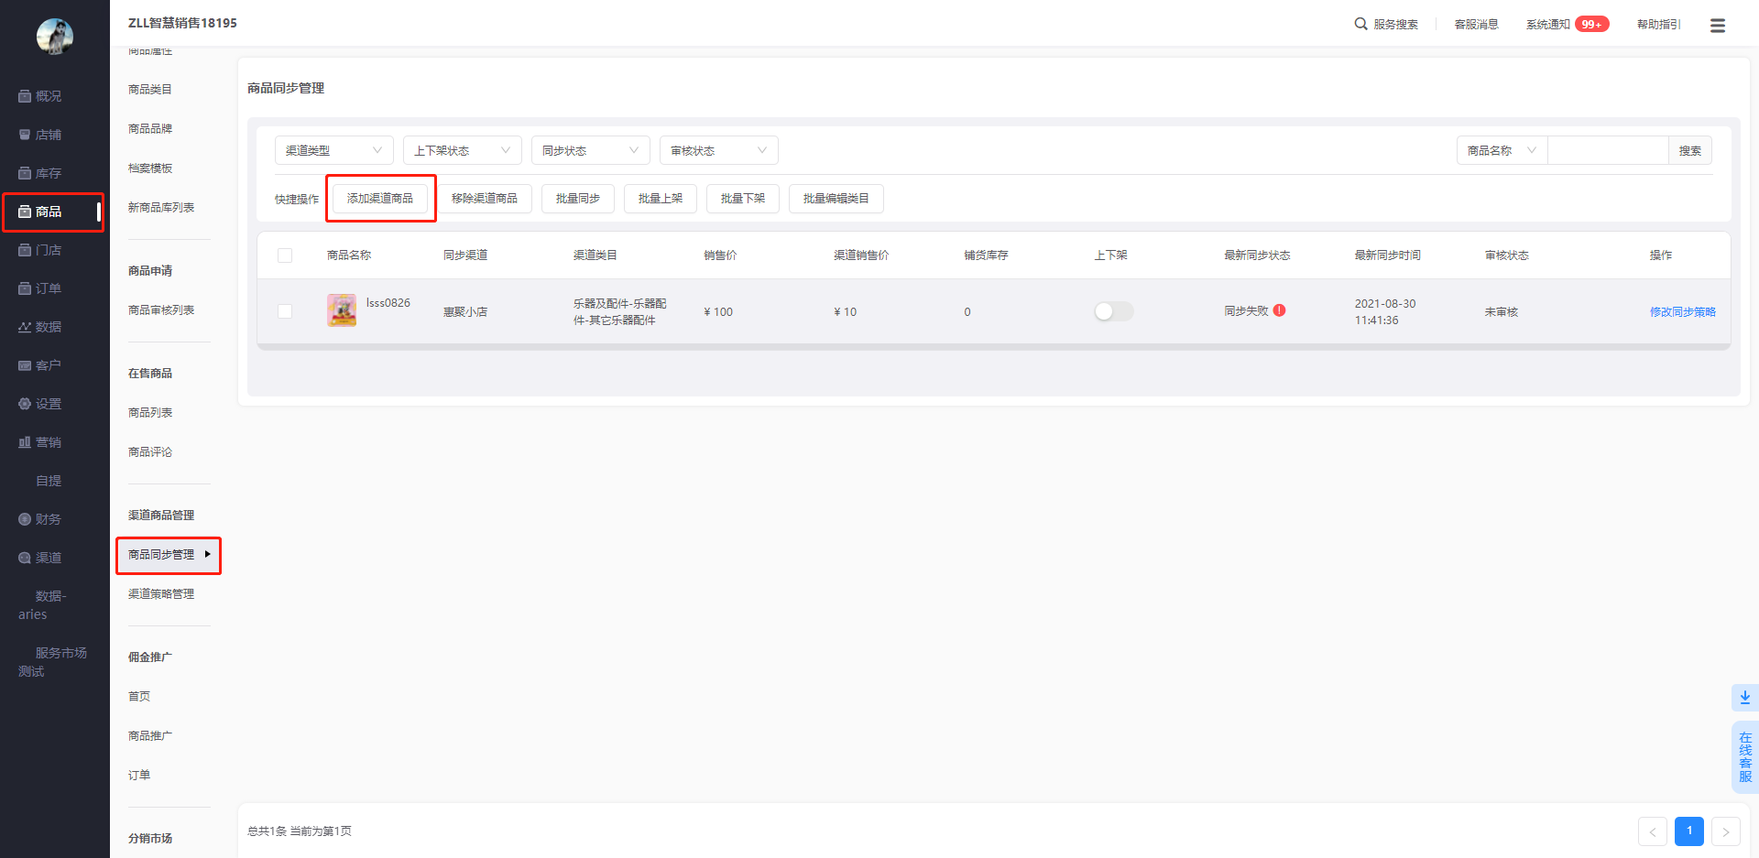Screen dimensions: 1759x858
Task: Open the 同步状态 dropdown filter
Action: coord(590,150)
